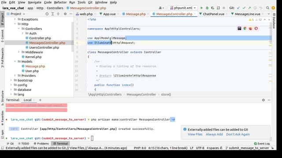Collapse all in Project panel
Screen dimensions: 282x158
58,14
